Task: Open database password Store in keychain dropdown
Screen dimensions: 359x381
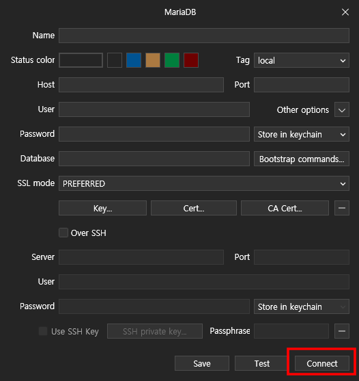Action: tap(302, 134)
